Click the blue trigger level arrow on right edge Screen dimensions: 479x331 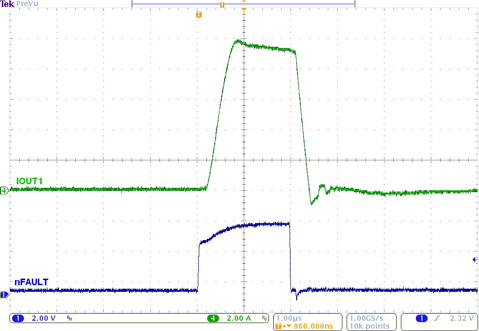tap(475, 260)
